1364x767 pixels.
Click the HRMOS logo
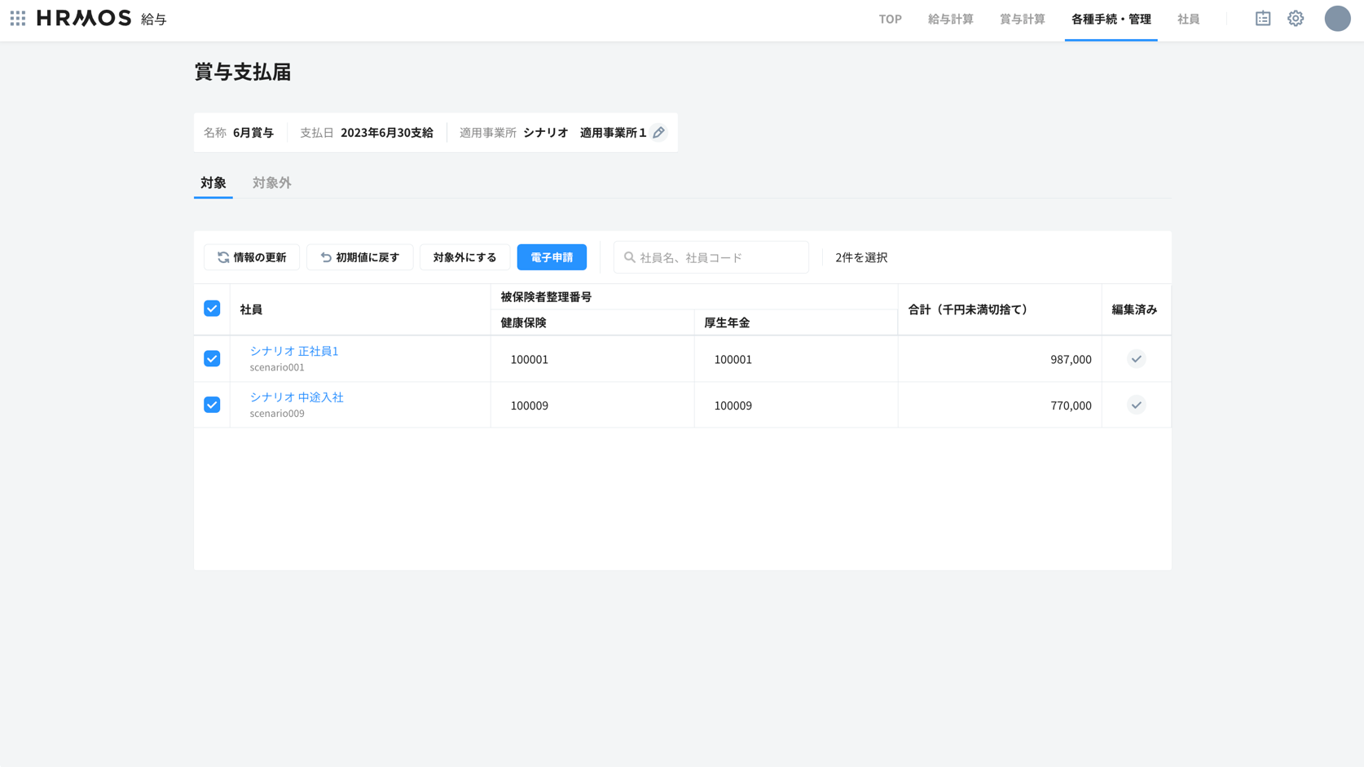click(x=84, y=18)
